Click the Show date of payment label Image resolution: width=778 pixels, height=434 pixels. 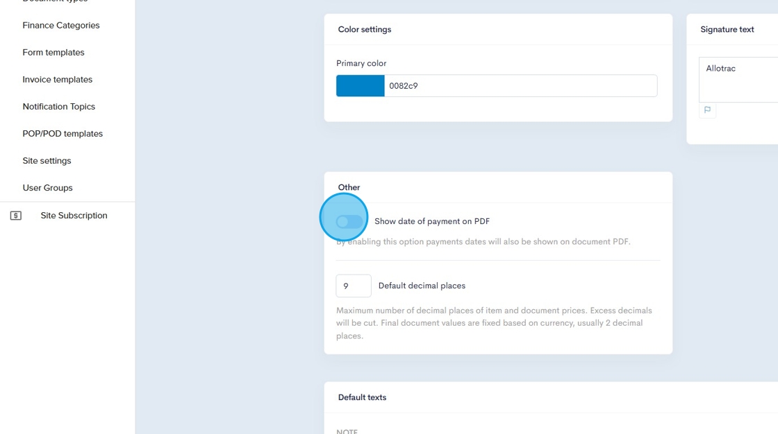pyautogui.click(x=432, y=221)
